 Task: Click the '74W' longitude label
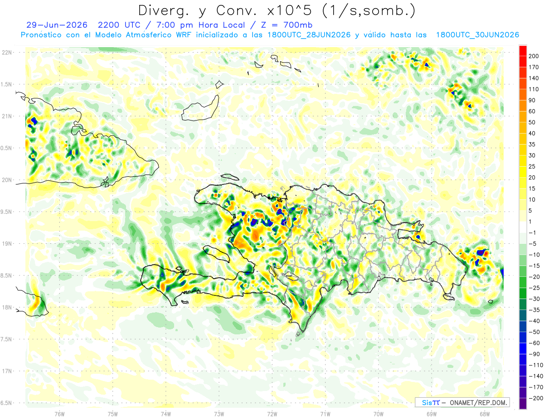tap(166, 414)
